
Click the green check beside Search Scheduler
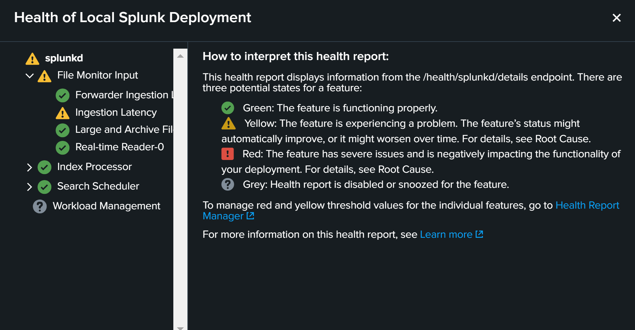click(x=45, y=186)
